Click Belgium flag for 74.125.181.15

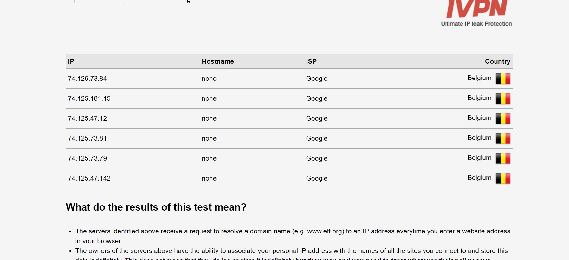[x=503, y=98]
